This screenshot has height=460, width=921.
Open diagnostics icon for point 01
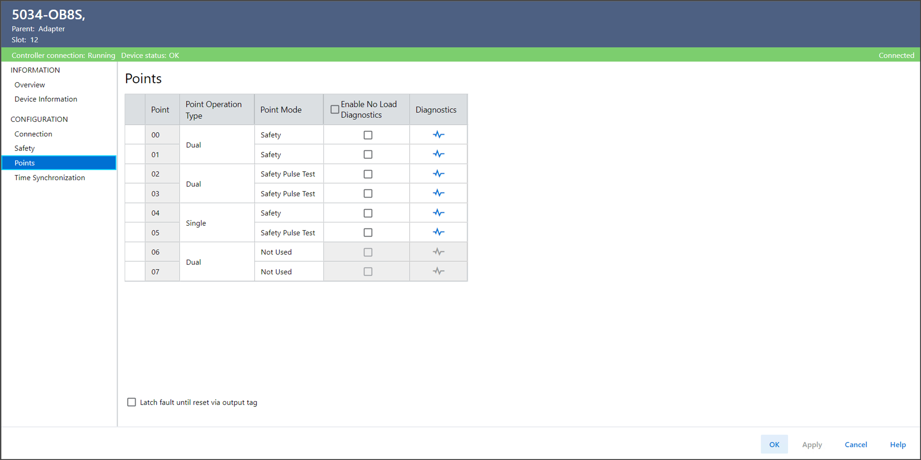pos(438,154)
